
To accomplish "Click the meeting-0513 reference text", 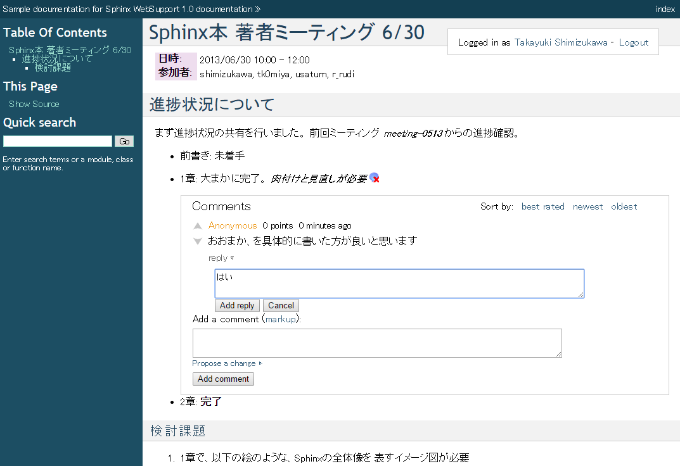I will coord(413,134).
